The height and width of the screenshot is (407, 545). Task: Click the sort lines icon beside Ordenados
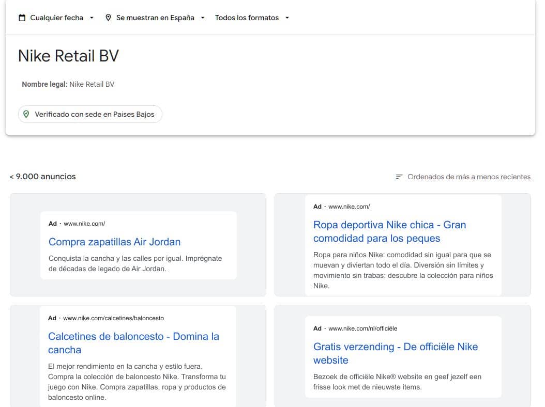399,177
